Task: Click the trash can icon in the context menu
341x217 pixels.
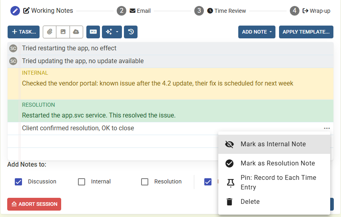Action: [x=229, y=202]
